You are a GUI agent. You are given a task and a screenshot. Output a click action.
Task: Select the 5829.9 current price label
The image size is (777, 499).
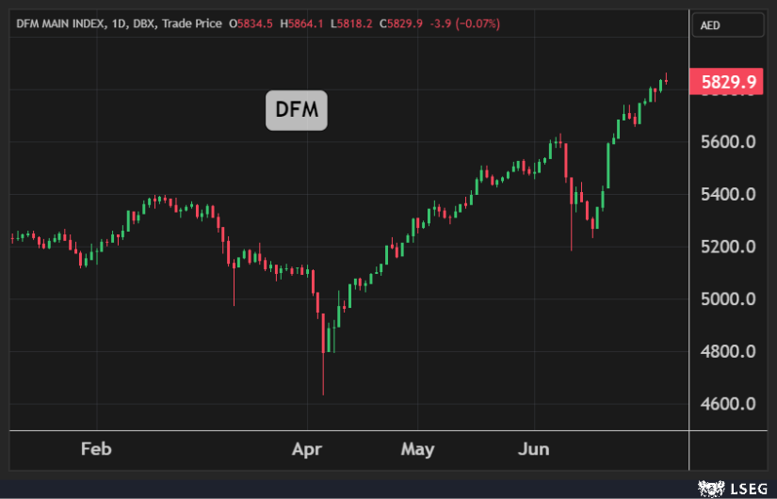click(724, 83)
